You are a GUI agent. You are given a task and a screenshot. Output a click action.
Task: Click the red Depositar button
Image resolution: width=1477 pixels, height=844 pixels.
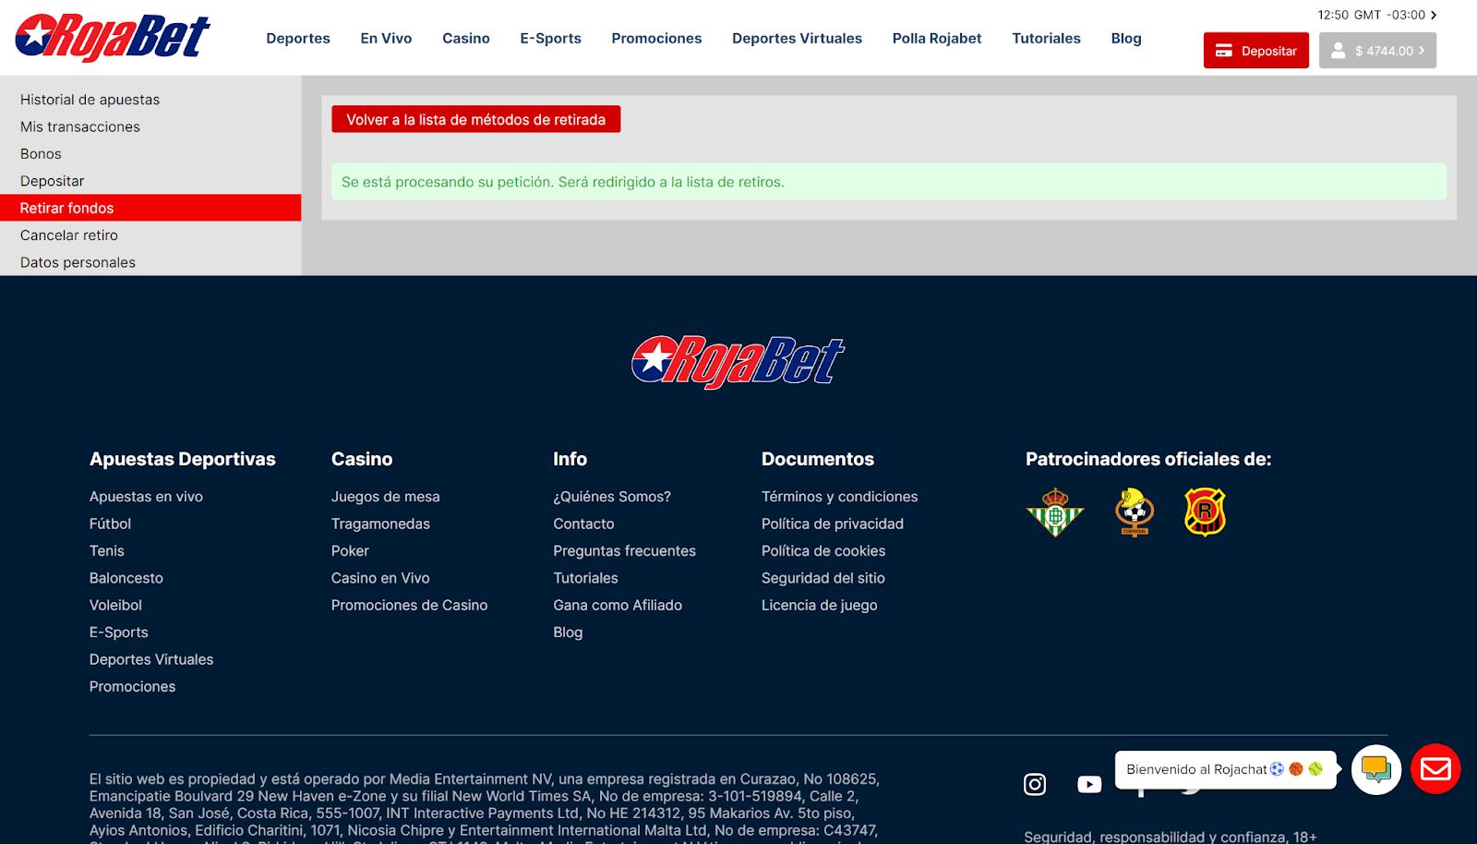pos(1255,51)
